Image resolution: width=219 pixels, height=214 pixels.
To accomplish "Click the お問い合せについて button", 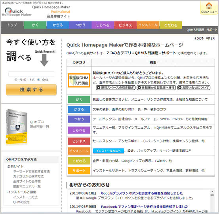I will click(194, 88).
